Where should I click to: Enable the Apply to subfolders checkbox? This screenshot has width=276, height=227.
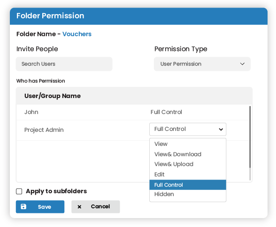pyautogui.click(x=19, y=191)
